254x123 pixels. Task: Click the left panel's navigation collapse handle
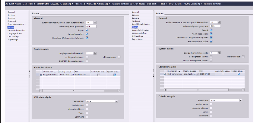click(x=29, y=71)
